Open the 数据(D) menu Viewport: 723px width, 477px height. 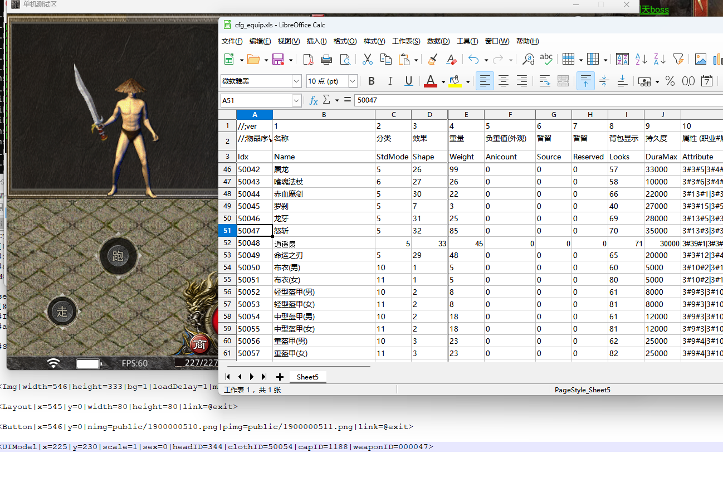(438, 41)
